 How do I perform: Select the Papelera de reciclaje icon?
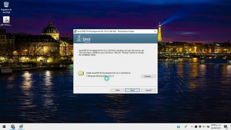[x=6, y=7]
